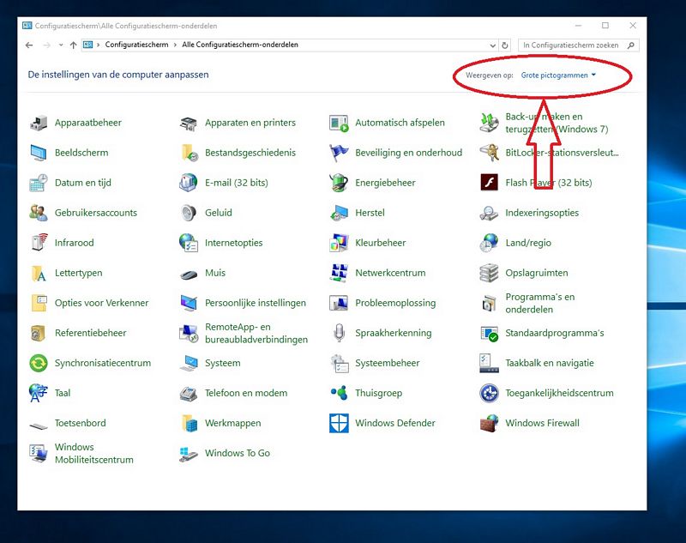Click the Control Panel title bar icon
686x543 pixels.
coord(27,26)
